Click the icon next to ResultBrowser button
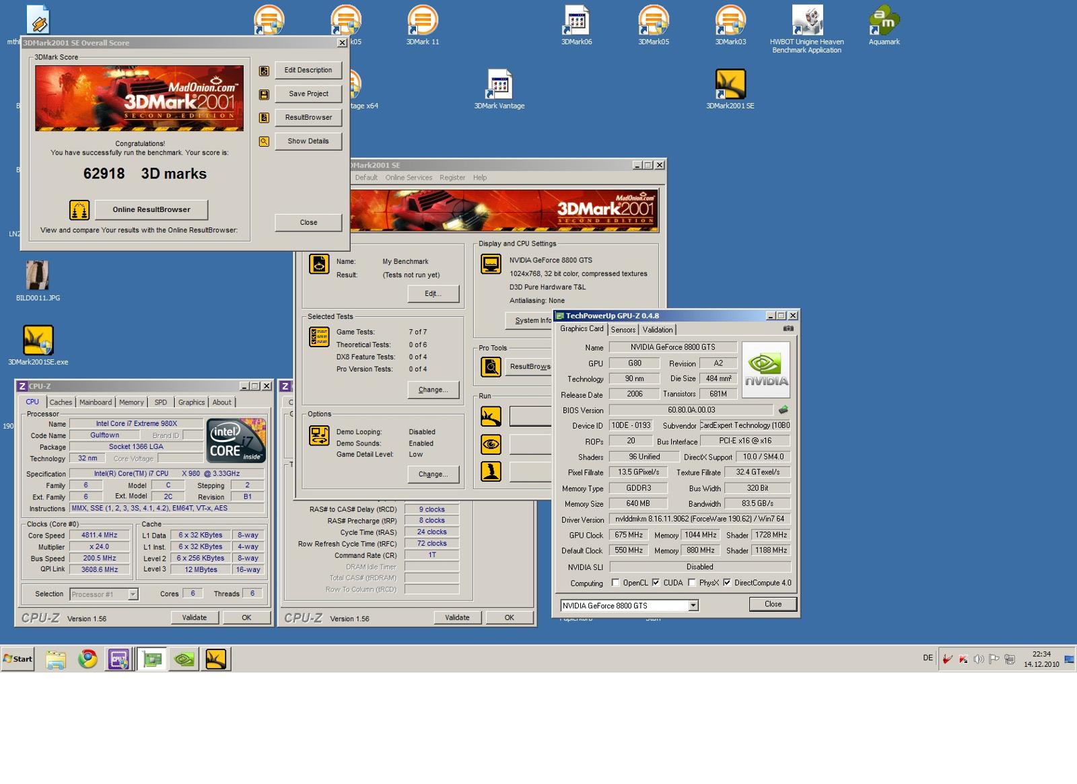Screen dimensions: 1077x784 pyautogui.click(x=264, y=118)
